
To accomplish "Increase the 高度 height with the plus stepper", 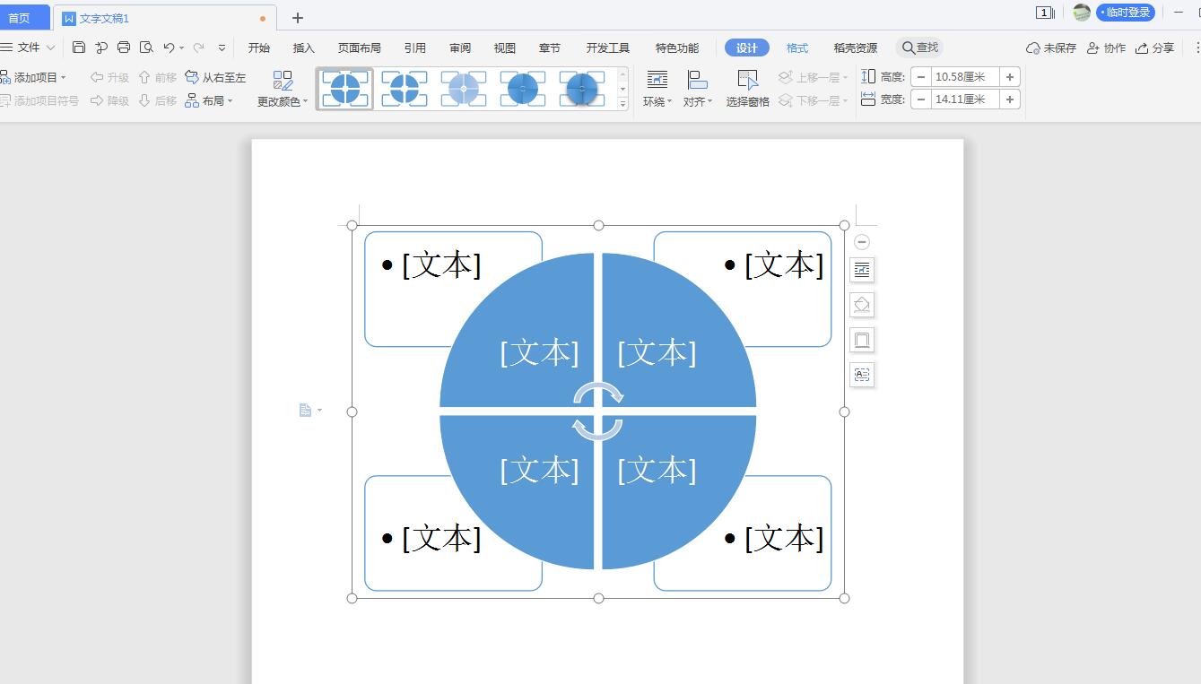I will [1009, 76].
